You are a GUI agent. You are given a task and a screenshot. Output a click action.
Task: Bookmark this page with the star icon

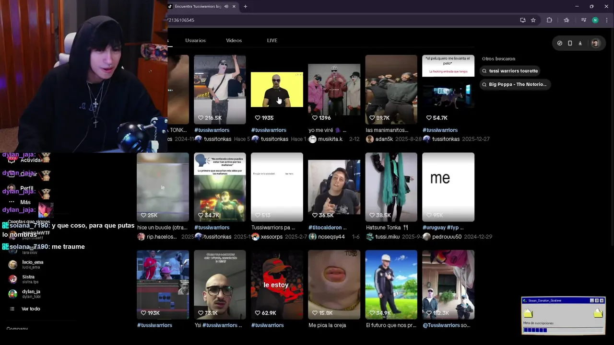[533, 20]
